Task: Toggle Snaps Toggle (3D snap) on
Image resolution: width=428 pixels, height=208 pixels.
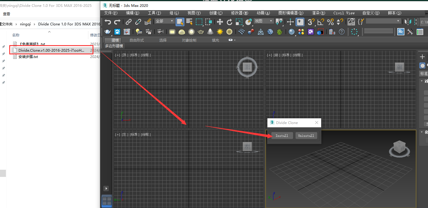Action: (x=311, y=22)
